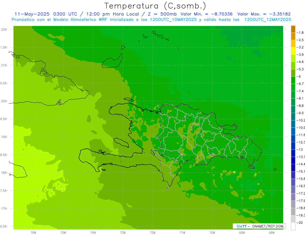Select 'Valor Max. = -3.35182' text

coord(264,14)
